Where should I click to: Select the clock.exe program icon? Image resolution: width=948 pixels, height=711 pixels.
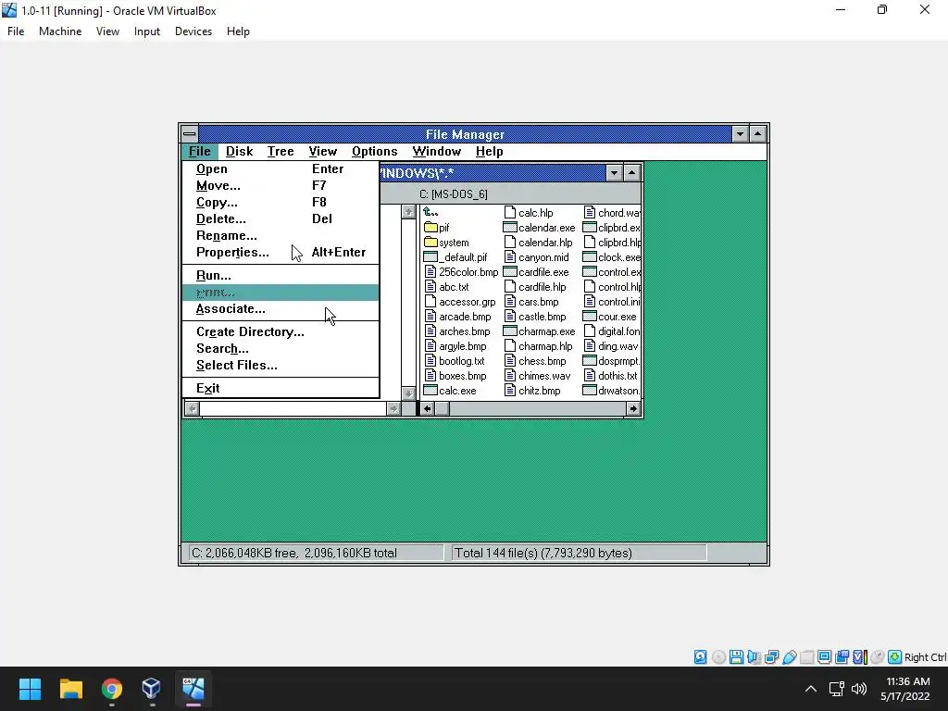[x=590, y=257]
